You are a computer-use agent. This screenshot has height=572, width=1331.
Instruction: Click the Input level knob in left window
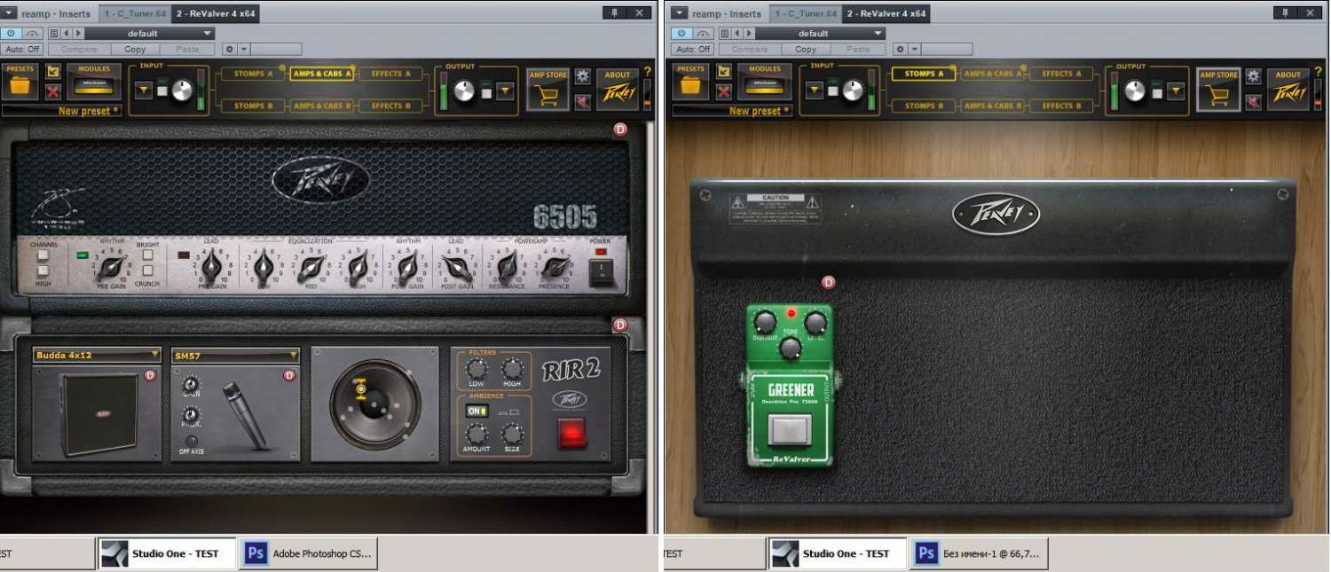[x=182, y=90]
